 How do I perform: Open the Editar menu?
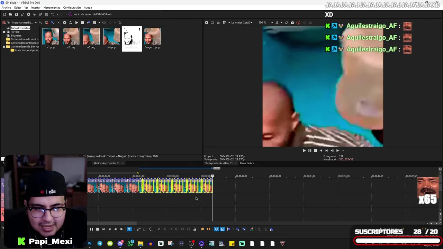click(18, 8)
